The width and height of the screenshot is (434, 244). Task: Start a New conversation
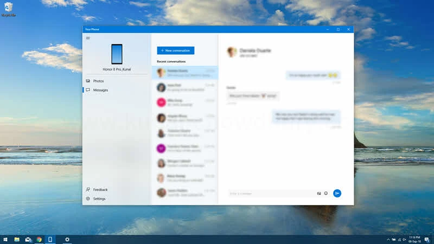click(x=175, y=50)
